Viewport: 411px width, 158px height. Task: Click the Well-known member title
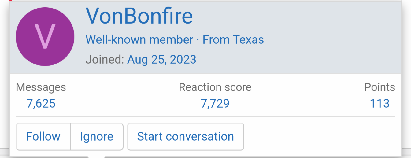[x=139, y=40]
